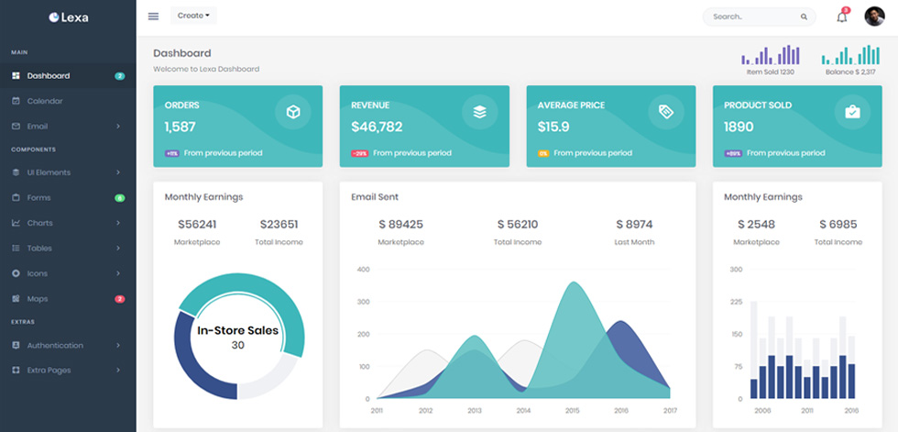Click the $ 8974 Last Month figure

(634, 224)
